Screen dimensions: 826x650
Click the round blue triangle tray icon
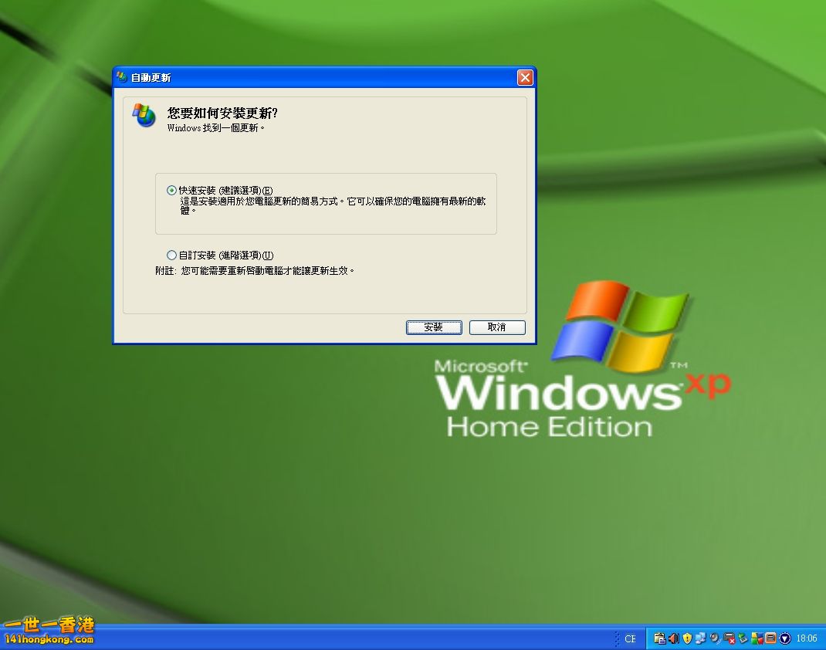[785, 638]
